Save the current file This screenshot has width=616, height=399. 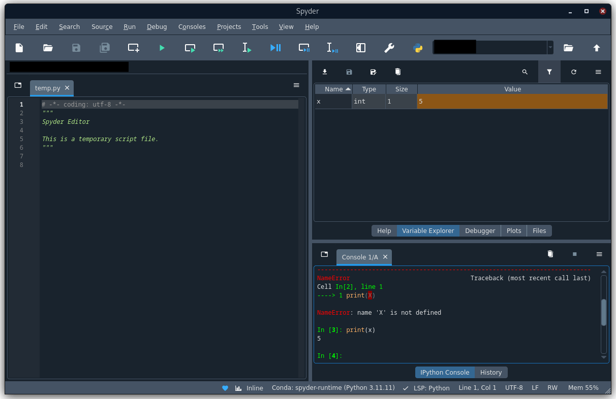pos(76,48)
